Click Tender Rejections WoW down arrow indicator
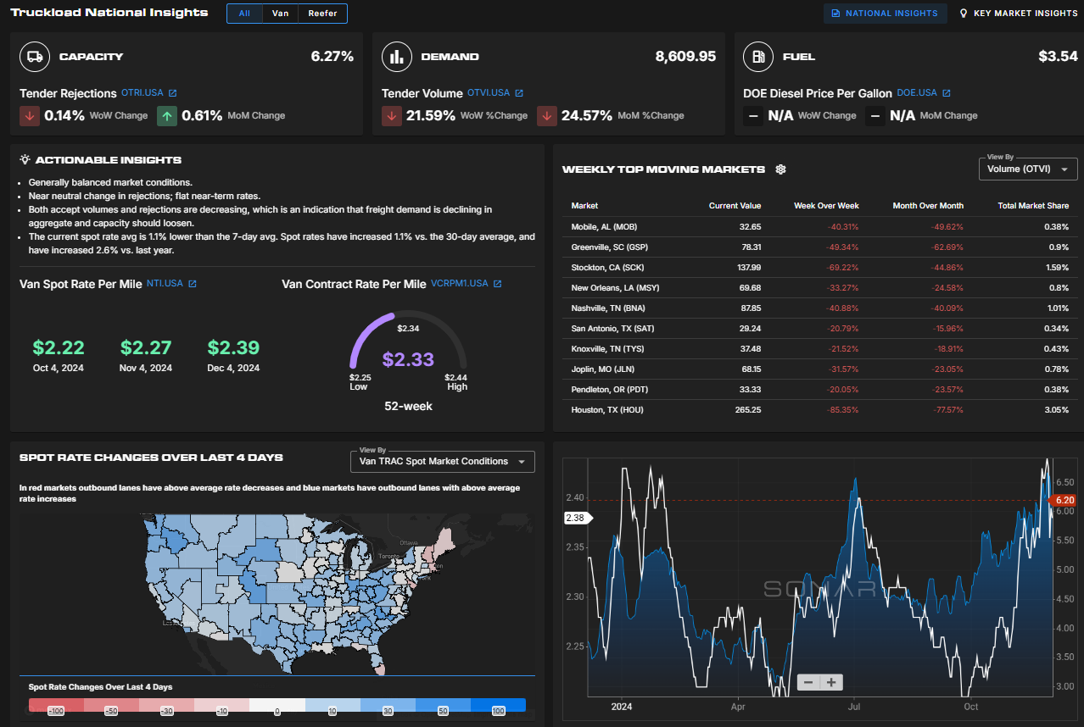Screen dimensions: 1084x727 pyautogui.click(x=30, y=116)
